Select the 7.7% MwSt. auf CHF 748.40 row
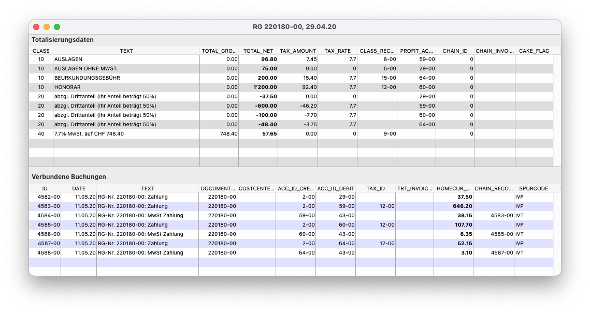Screen dimensions: 590x314 [291, 133]
